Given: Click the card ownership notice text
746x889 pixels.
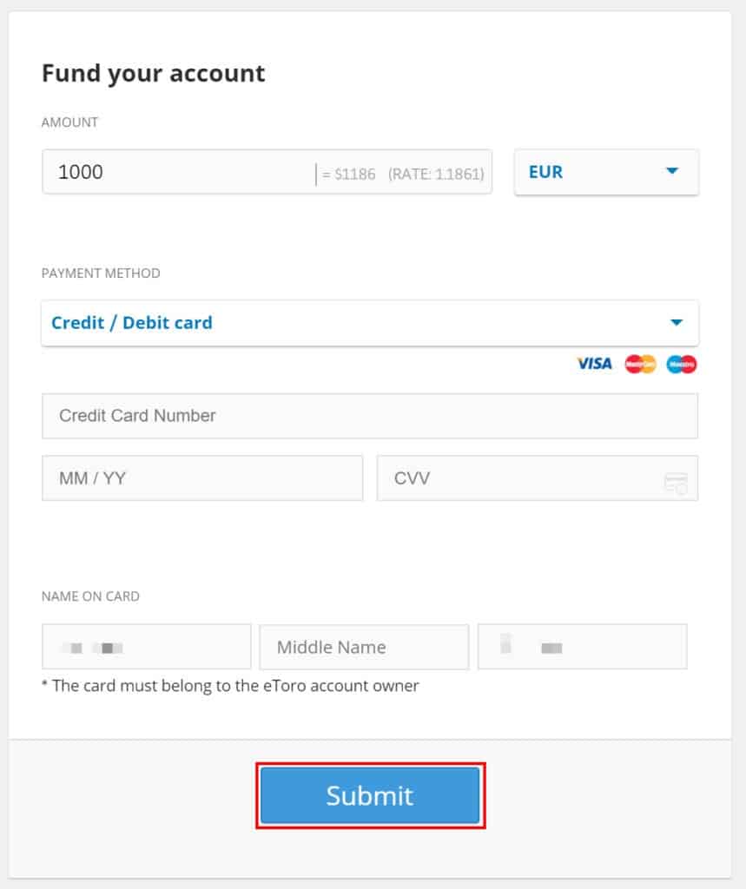Looking at the screenshot, I should 230,686.
